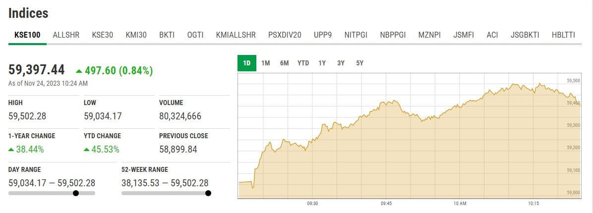
Task: Select the 1D chart range button
Action: 247,63
